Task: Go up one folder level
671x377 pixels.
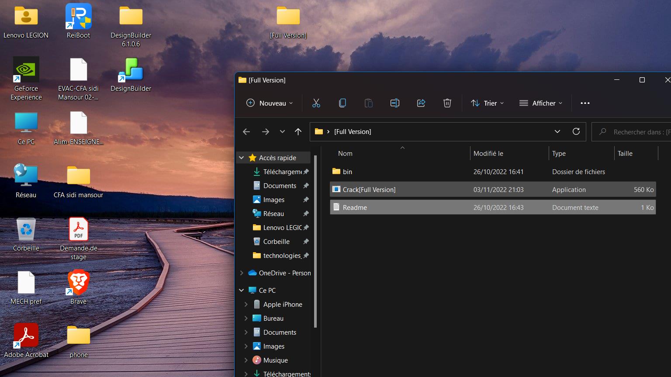Action: tap(298, 131)
